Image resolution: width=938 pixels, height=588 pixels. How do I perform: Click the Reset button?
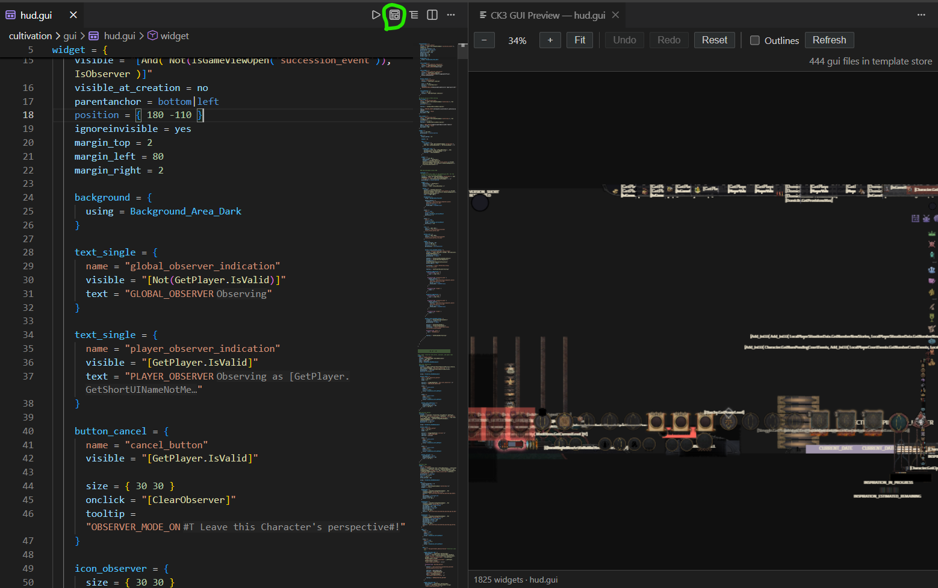715,40
